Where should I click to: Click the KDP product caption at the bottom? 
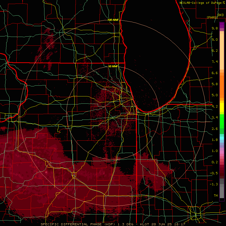point(113,224)
